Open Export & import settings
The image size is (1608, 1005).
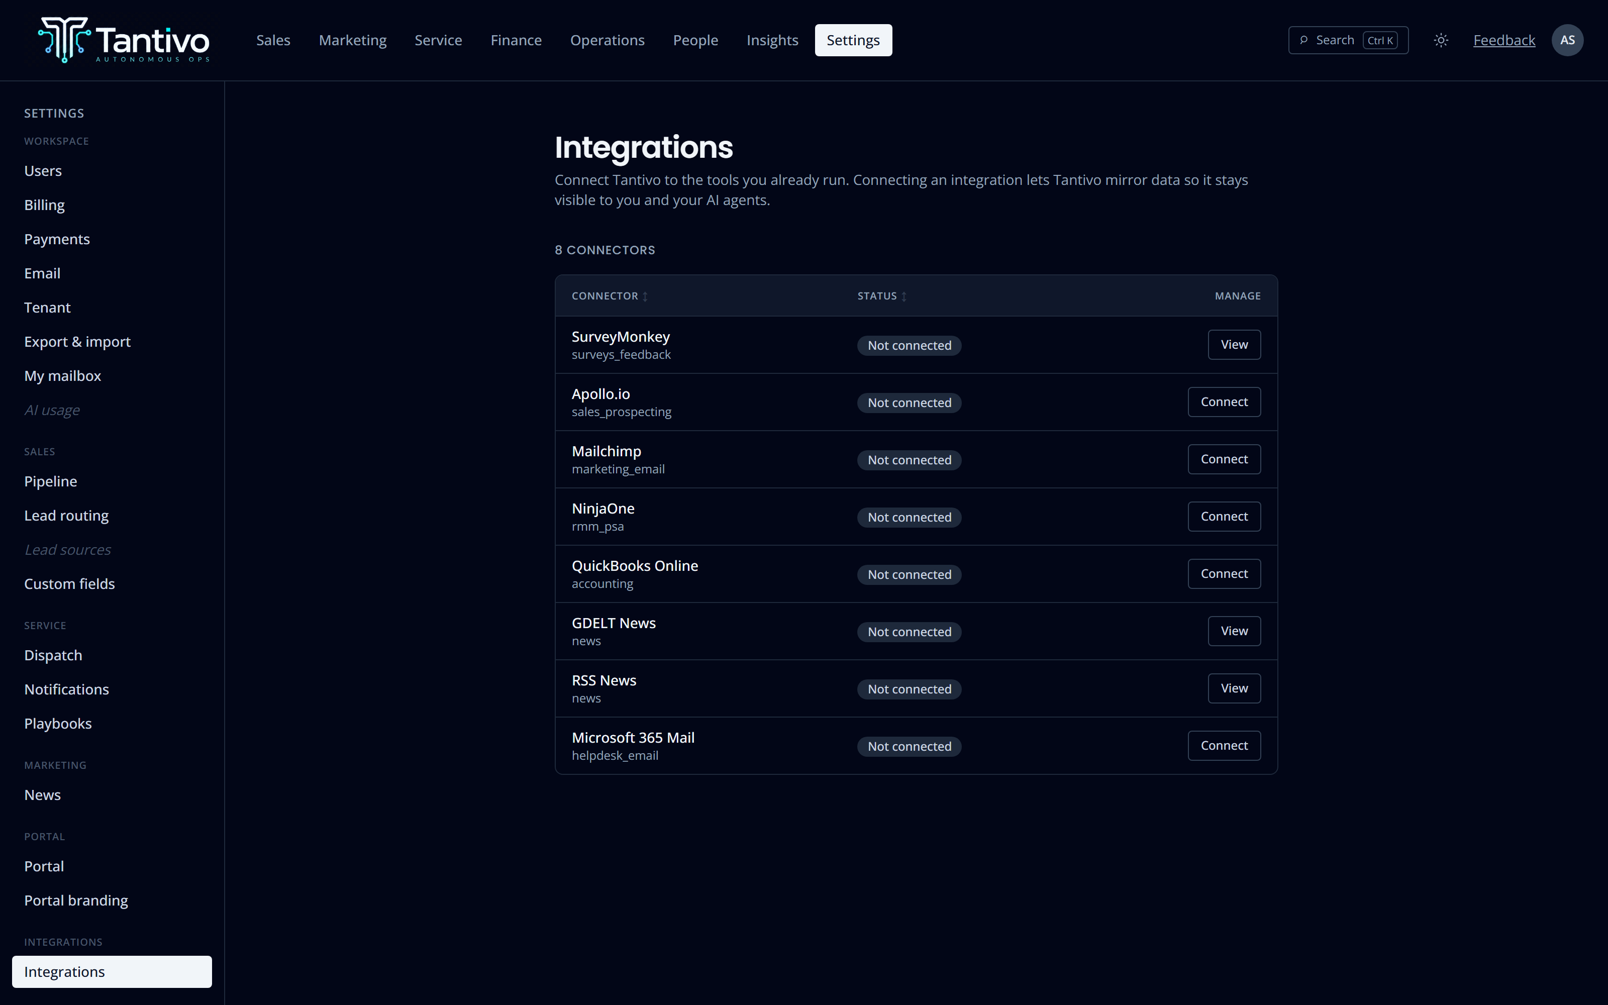[x=112, y=342]
